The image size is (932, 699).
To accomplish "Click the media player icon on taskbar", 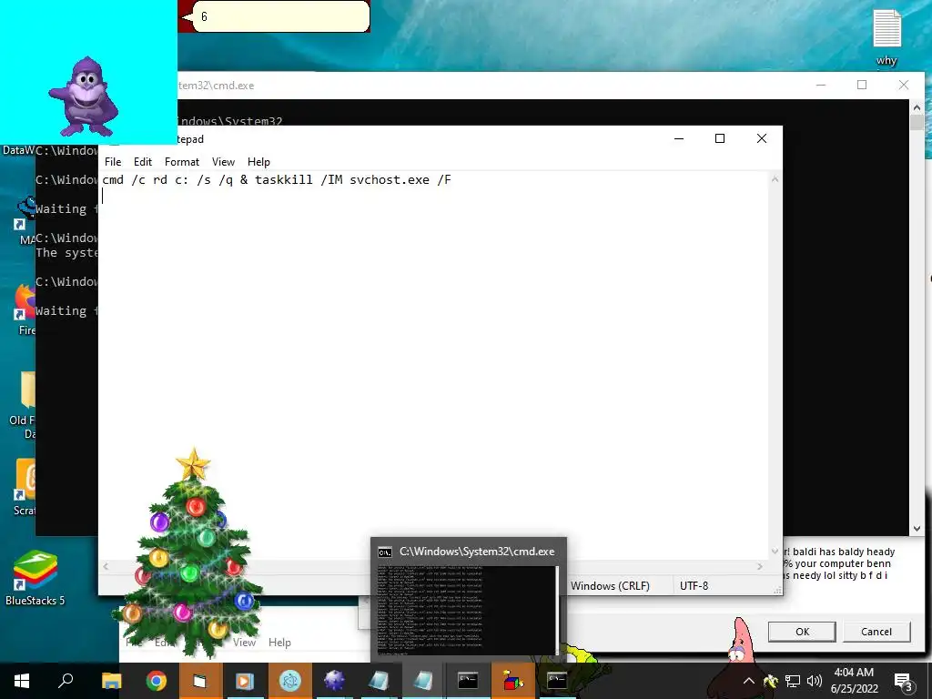I will (245, 681).
